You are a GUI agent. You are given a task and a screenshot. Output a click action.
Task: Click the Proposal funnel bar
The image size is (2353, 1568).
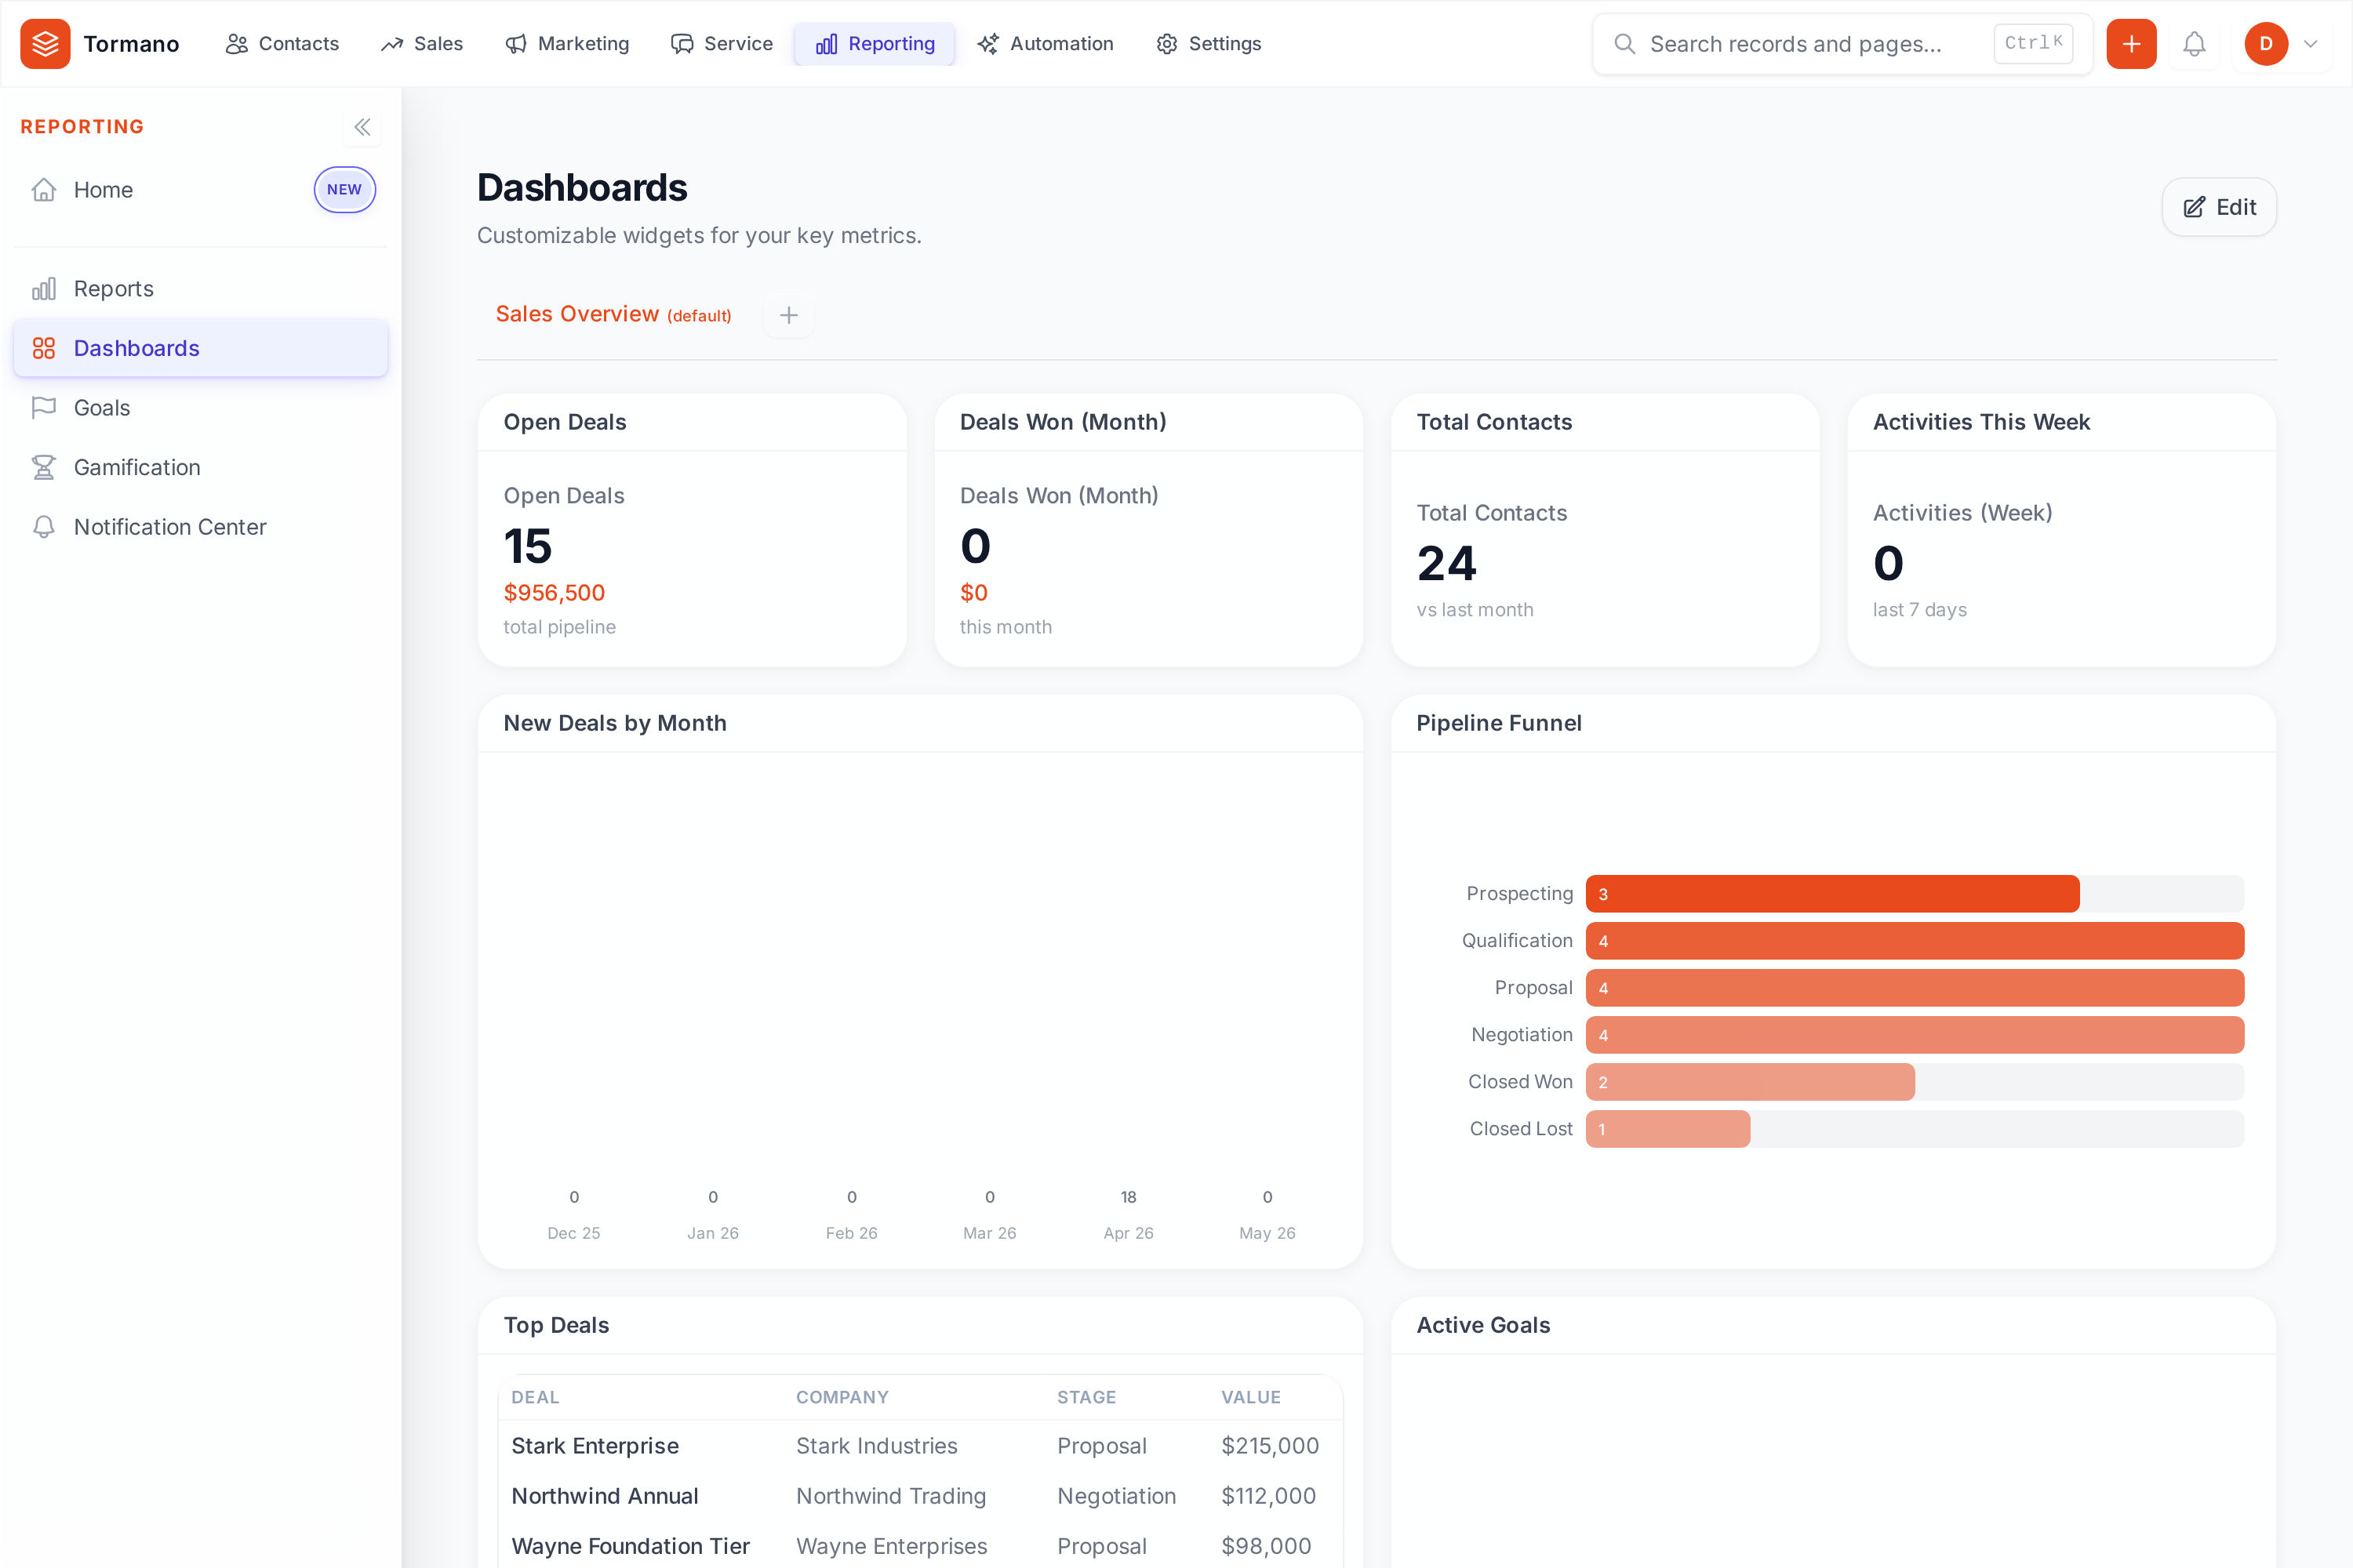[x=1915, y=988]
